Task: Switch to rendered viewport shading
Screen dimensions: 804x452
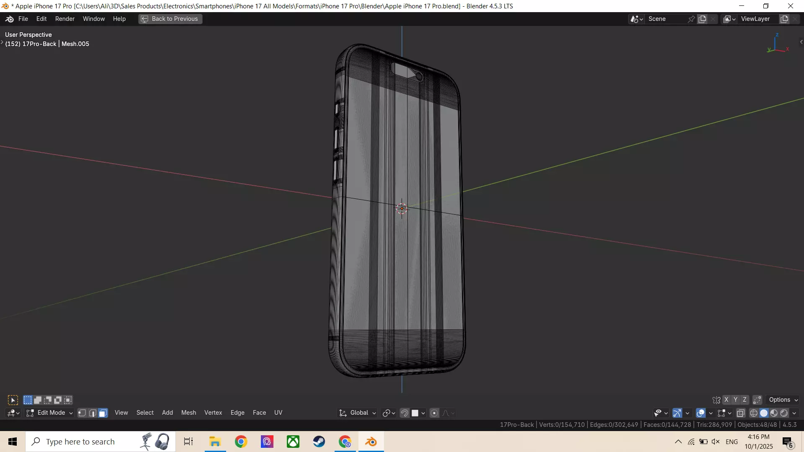Action: tap(784, 413)
